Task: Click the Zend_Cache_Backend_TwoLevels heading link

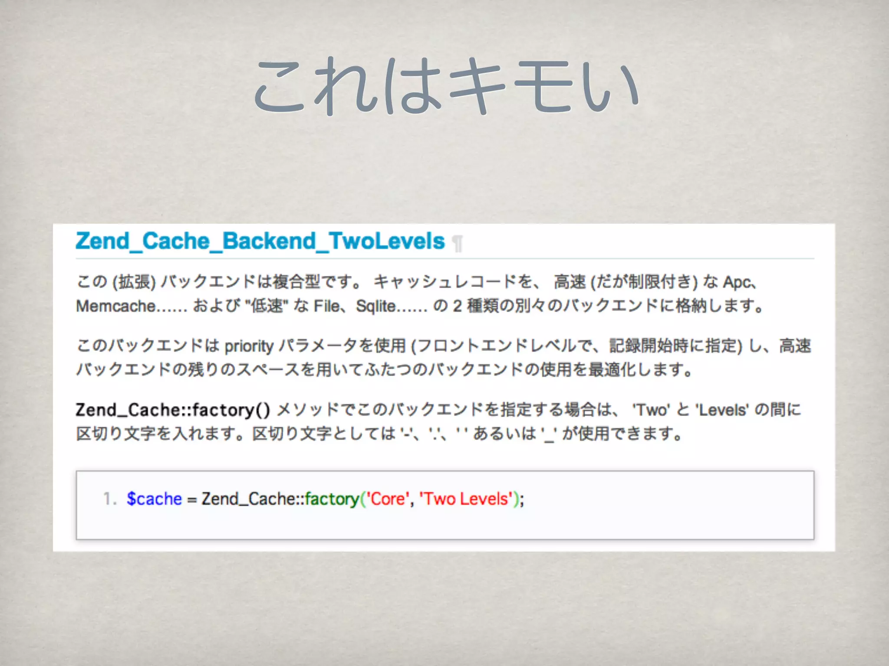Action: tap(260, 241)
